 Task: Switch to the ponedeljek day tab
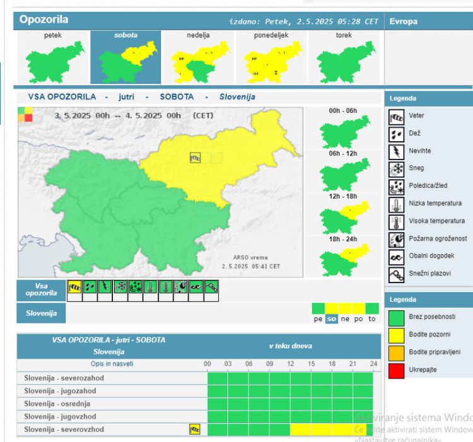click(x=271, y=57)
